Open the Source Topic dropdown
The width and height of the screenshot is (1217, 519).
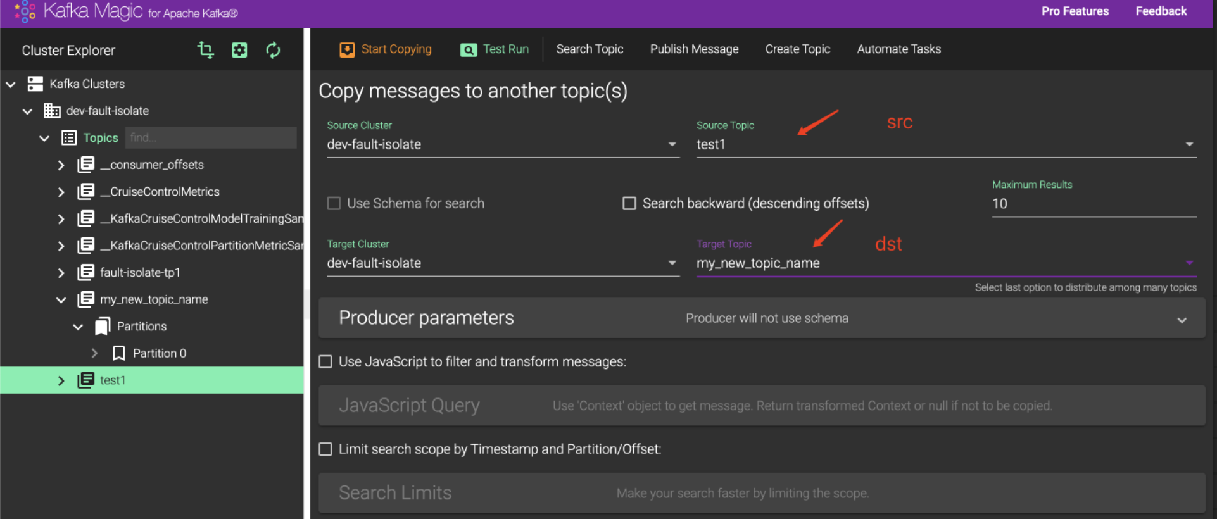[x=1189, y=144]
